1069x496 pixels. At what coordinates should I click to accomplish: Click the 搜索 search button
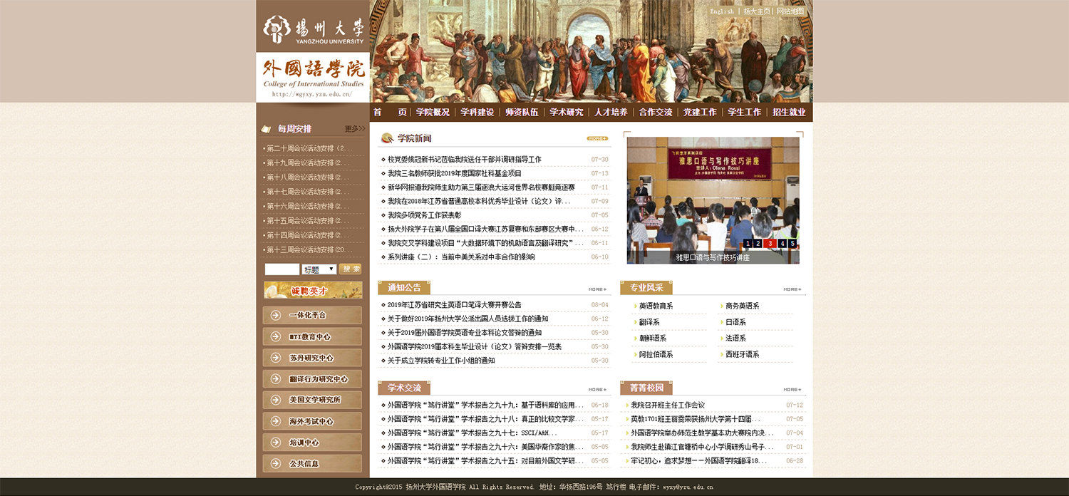(350, 269)
